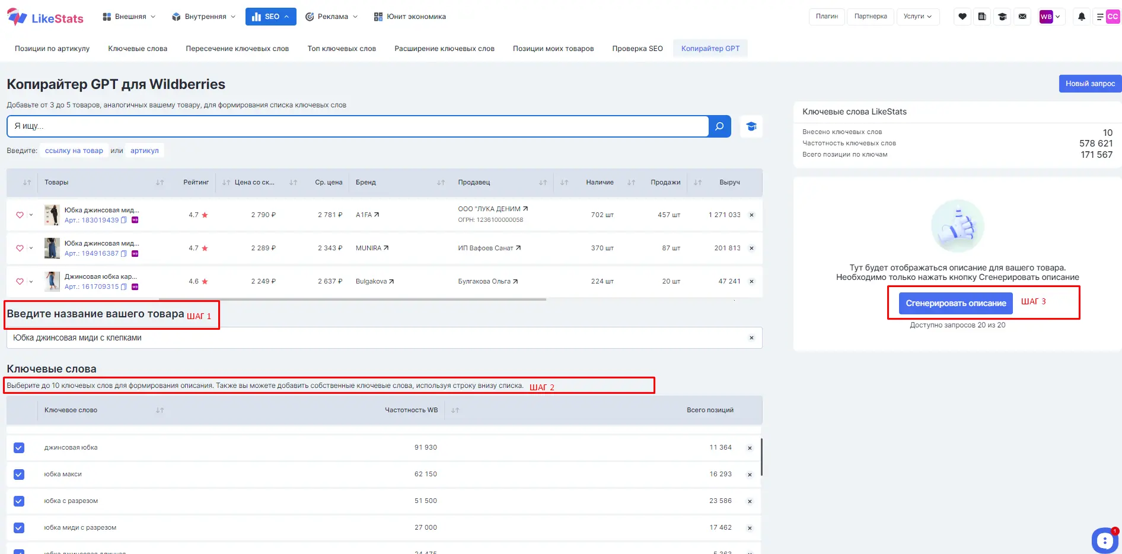The height and width of the screenshot is (554, 1122).
Task: Open A1FA brand link
Action: 367,215
